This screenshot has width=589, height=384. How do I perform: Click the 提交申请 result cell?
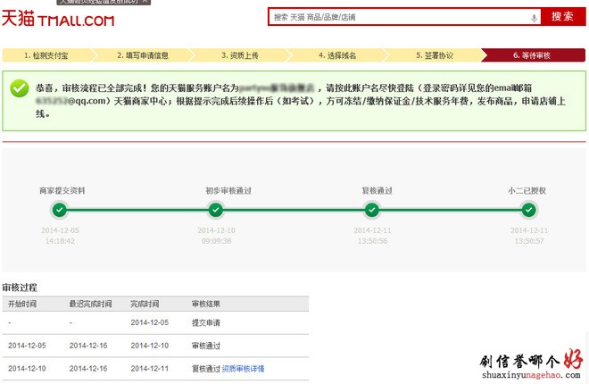pyautogui.click(x=206, y=322)
